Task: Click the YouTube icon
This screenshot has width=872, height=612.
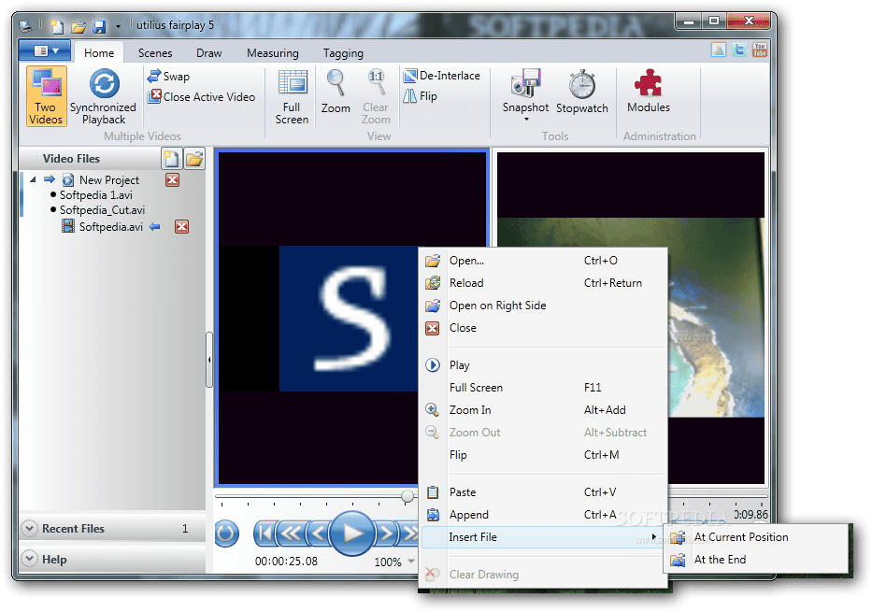Action: [760, 50]
